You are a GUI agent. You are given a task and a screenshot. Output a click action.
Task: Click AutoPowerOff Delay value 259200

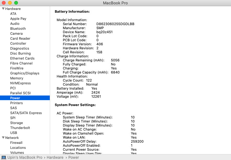click(x=137, y=141)
